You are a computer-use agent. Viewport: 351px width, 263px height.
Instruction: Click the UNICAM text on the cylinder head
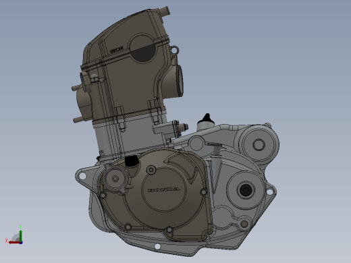116,50
